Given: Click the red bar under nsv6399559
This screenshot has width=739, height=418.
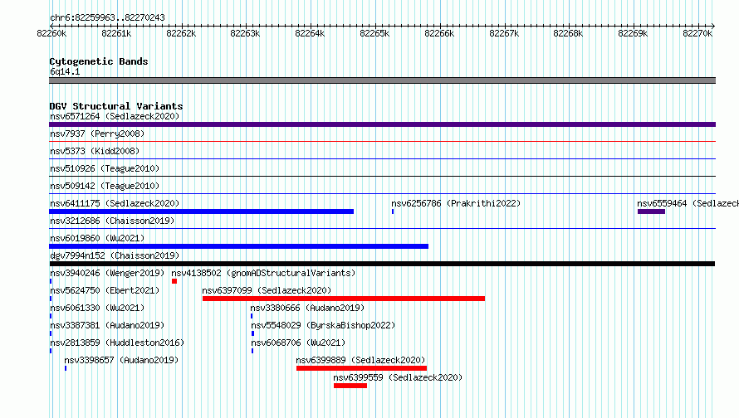Looking at the screenshot, I should click(x=350, y=386).
